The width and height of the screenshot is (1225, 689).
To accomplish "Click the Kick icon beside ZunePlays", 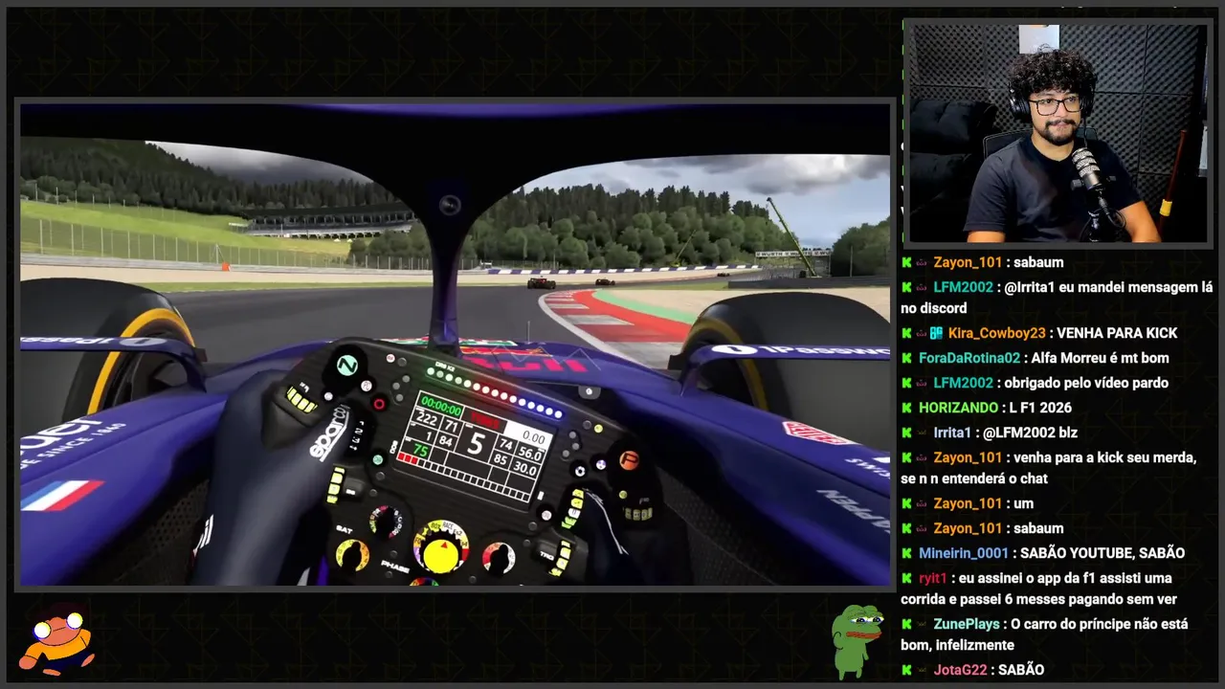I will [906, 624].
